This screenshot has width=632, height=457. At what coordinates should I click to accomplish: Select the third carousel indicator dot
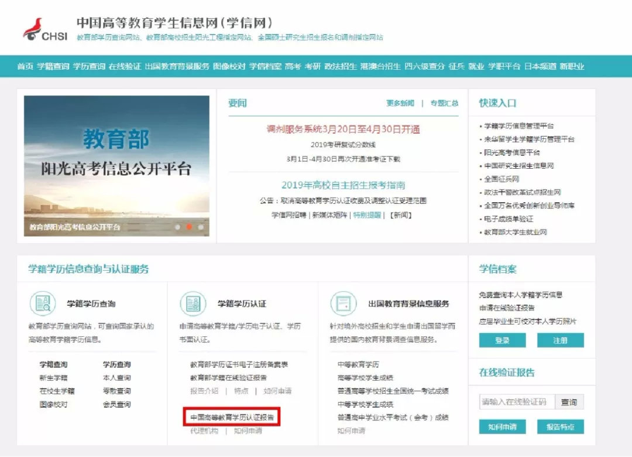[x=200, y=227]
